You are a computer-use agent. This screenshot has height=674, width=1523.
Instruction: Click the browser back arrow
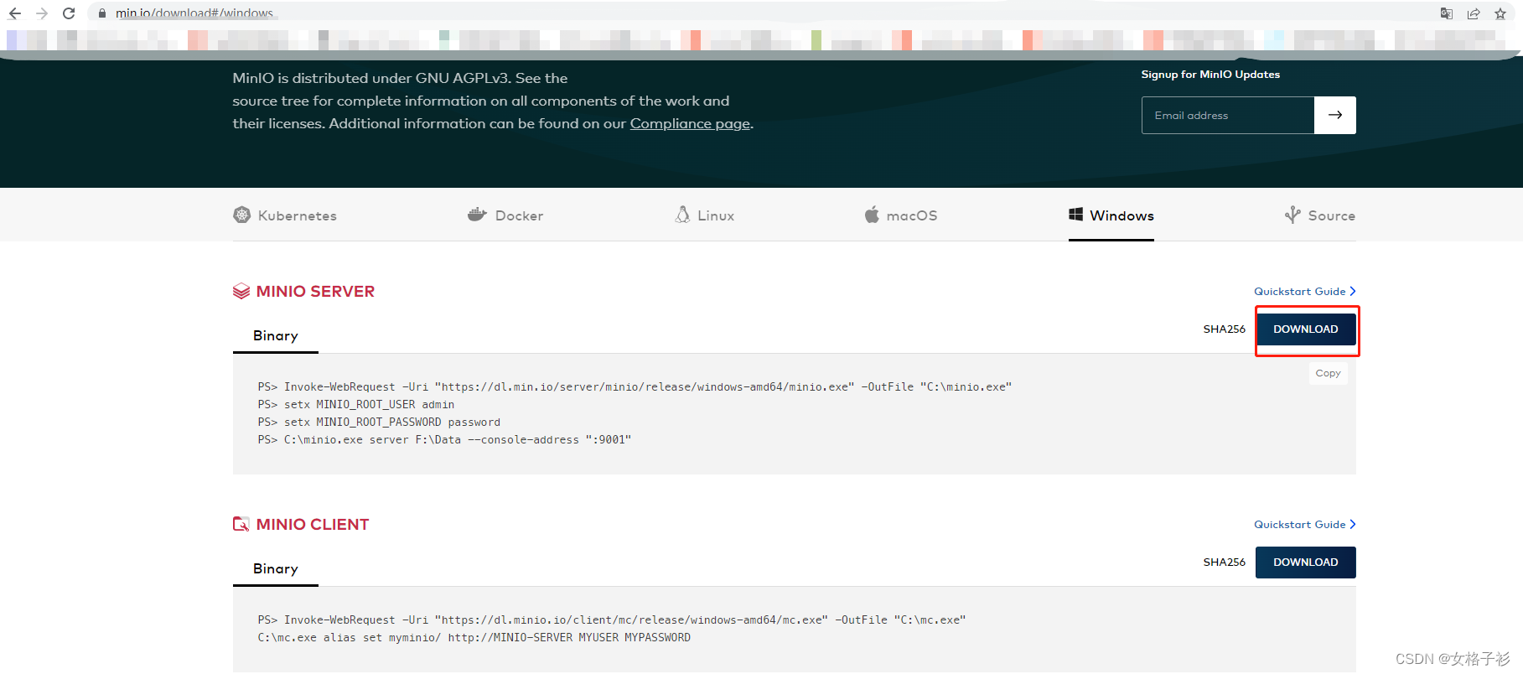click(14, 13)
